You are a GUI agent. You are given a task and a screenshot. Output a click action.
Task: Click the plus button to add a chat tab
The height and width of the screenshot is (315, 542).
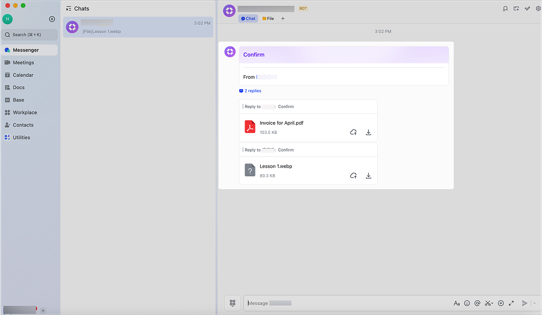click(x=283, y=18)
